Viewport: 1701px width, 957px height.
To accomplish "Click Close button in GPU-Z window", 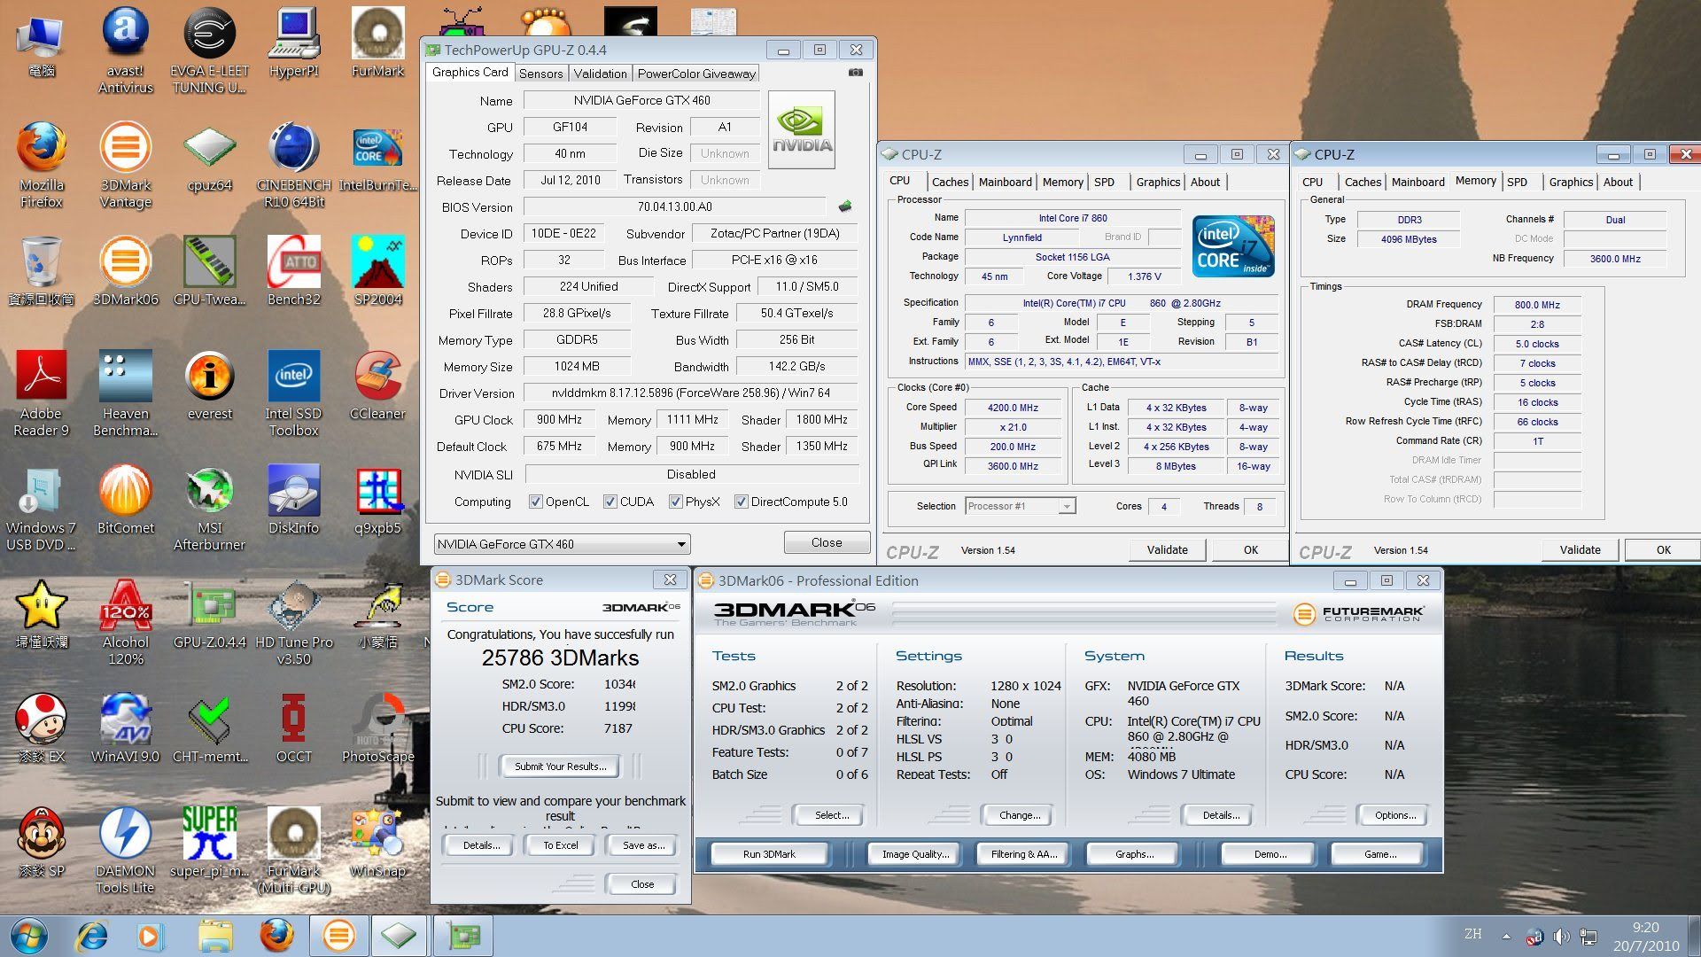I will click(x=827, y=542).
